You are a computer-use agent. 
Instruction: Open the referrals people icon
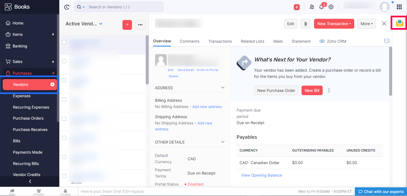click(x=312, y=7)
